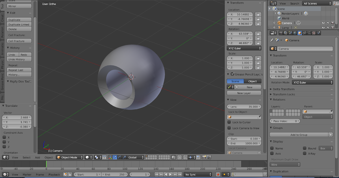Enable the X-Ray display checkbox
The image size is (339, 178).
pyautogui.click(x=305, y=153)
